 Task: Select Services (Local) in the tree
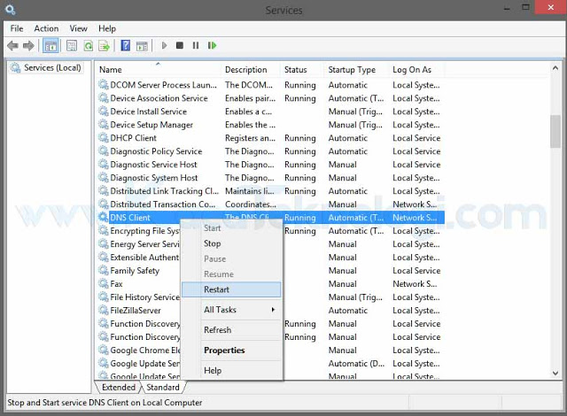coord(52,68)
